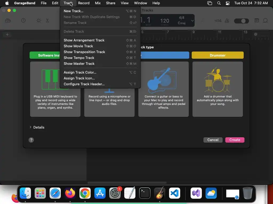Choose Configure Track Header…
The width and height of the screenshot is (273, 204).
click(100, 84)
